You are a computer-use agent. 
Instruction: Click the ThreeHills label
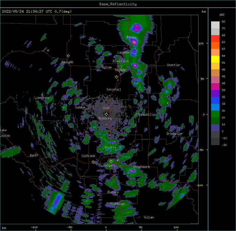(146, 115)
